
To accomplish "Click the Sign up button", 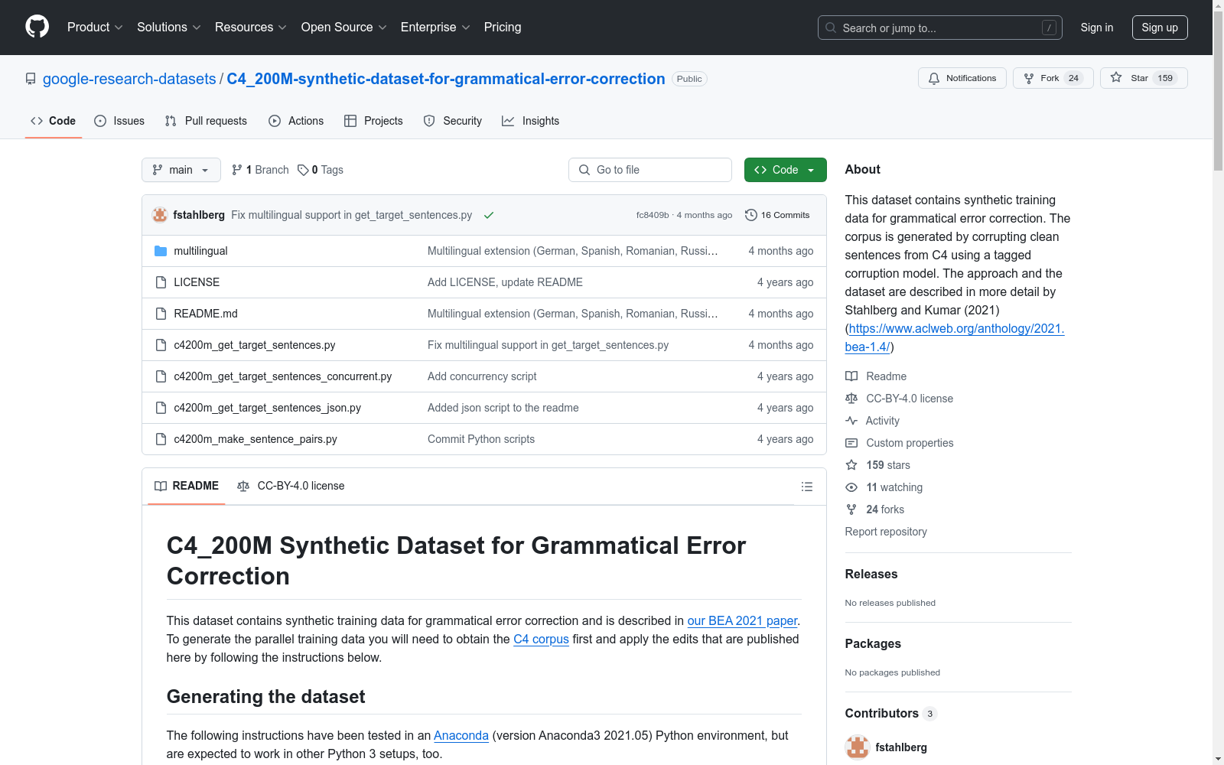I will tap(1160, 28).
